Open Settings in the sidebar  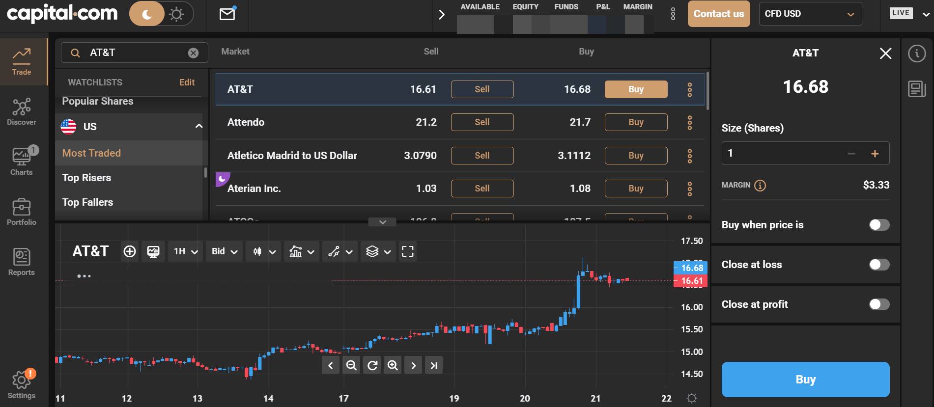(22, 384)
